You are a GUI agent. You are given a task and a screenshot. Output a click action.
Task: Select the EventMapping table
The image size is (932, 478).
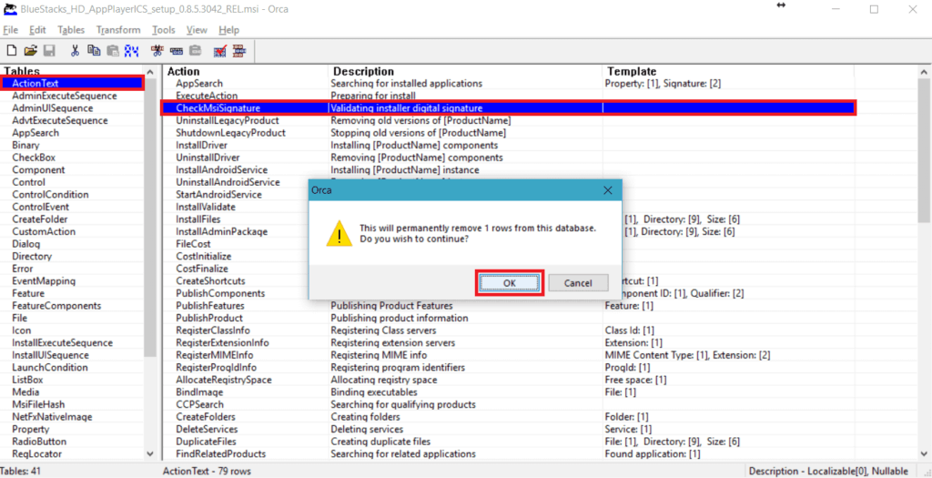tap(44, 280)
